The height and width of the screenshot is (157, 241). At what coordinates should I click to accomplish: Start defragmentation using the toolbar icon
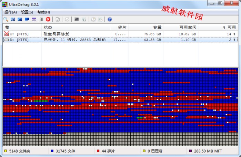(13, 19)
